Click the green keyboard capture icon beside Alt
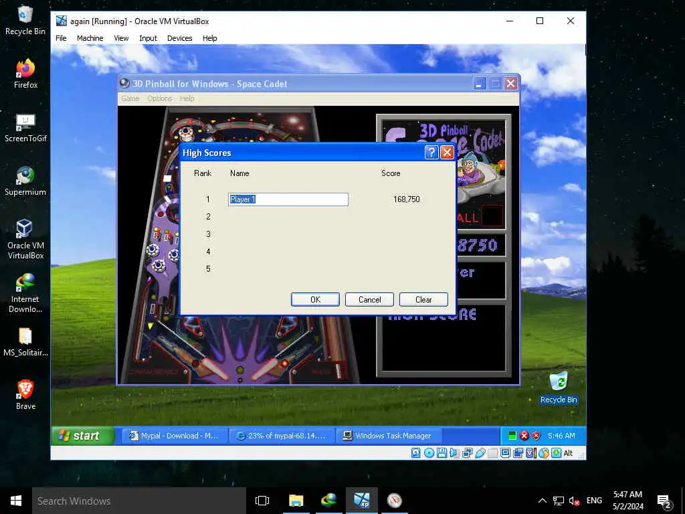This screenshot has height=514, width=685. [556, 453]
